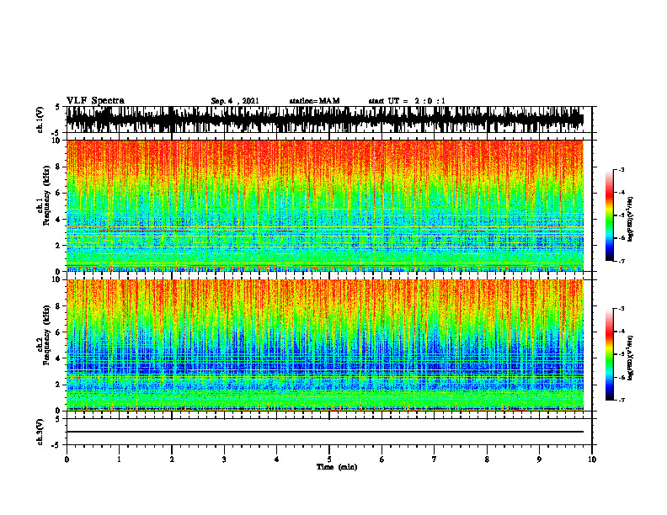This screenshot has height=515, width=667.
Task: Click the "-3" label on the ch.1 colorbar
Action: (x=621, y=169)
